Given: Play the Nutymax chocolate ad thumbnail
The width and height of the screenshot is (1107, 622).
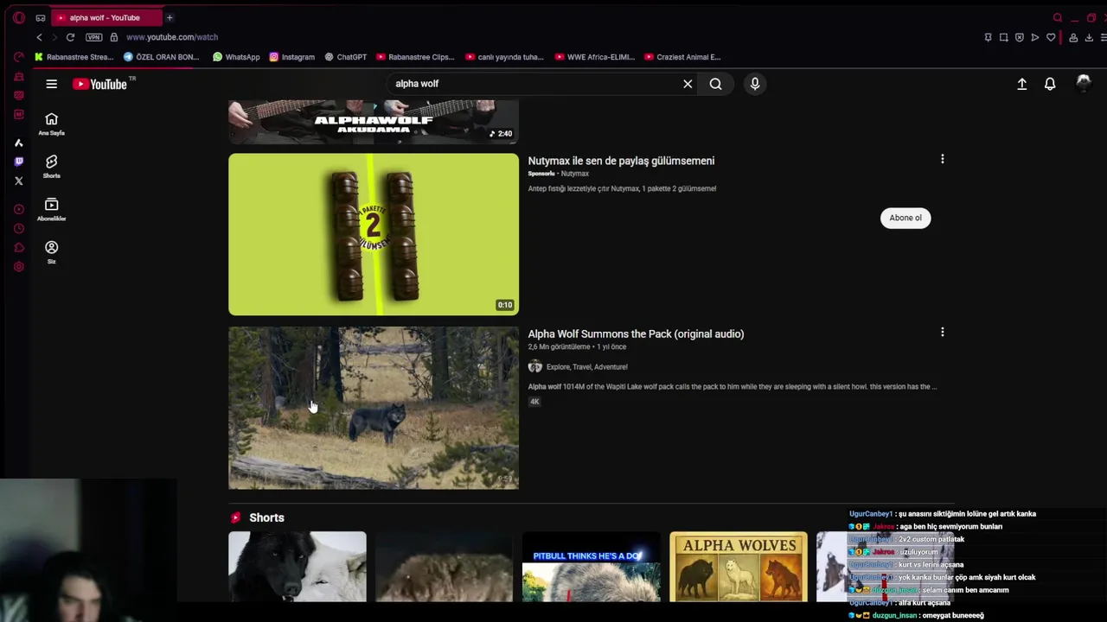Looking at the screenshot, I should pyautogui.click(x=374, y=234).
